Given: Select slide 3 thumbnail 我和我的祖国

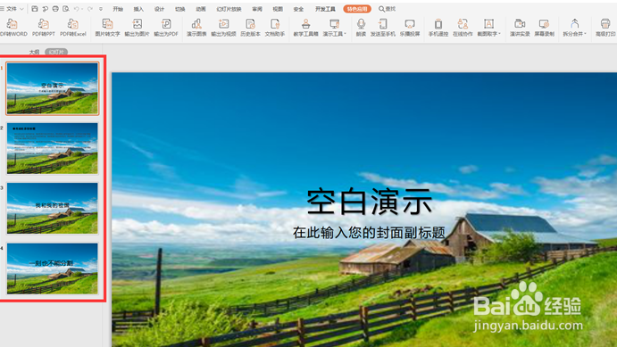Looking at the screenshot, I should 53,208.
